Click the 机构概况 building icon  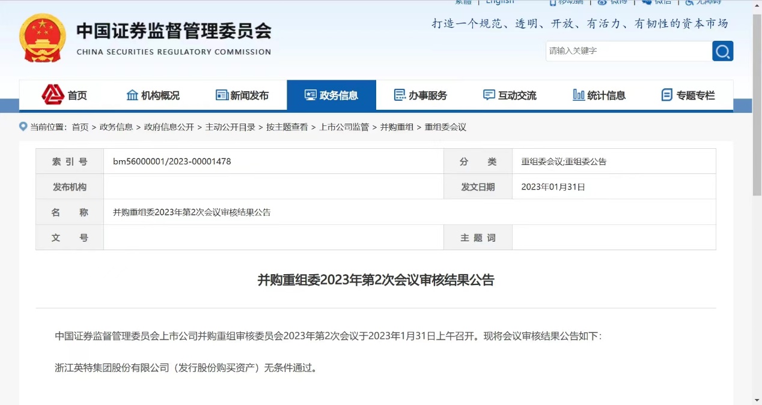[132, 95]
